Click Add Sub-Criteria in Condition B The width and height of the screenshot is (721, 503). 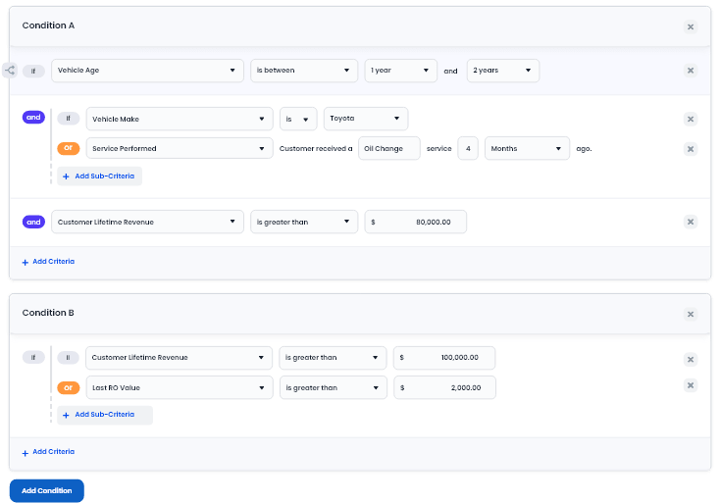click(x=105, y=415)
